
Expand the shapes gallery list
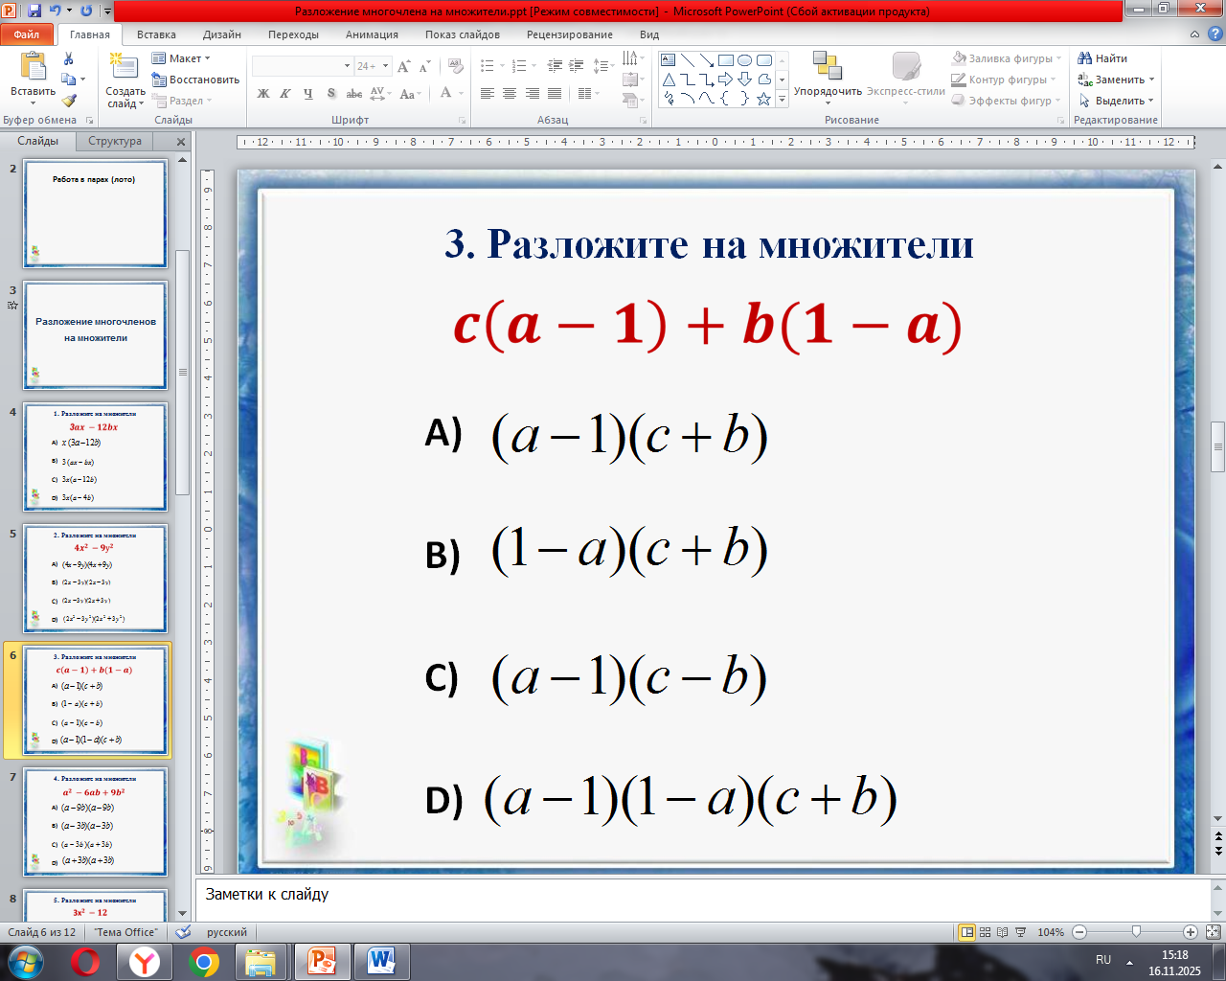tap(783, 99)
